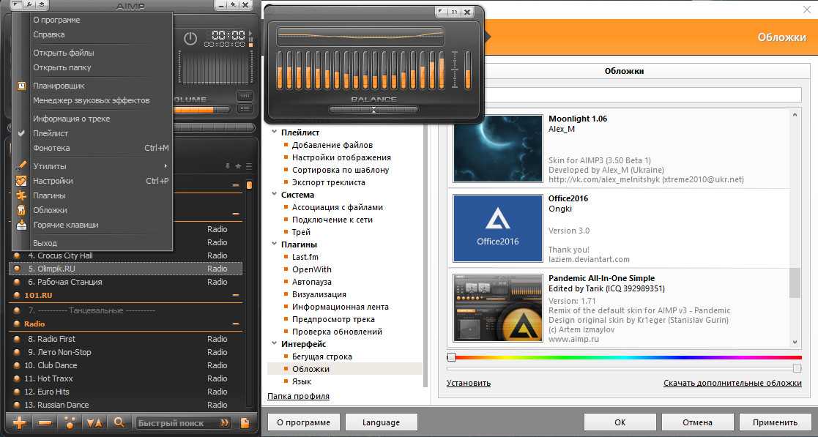Click the Language button
This screenshot has width=818, height=437.
[382, 422]
